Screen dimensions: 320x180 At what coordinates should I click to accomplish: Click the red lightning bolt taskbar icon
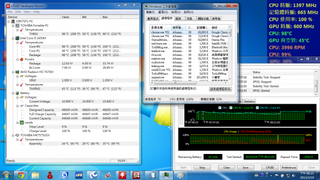point(122,175)
